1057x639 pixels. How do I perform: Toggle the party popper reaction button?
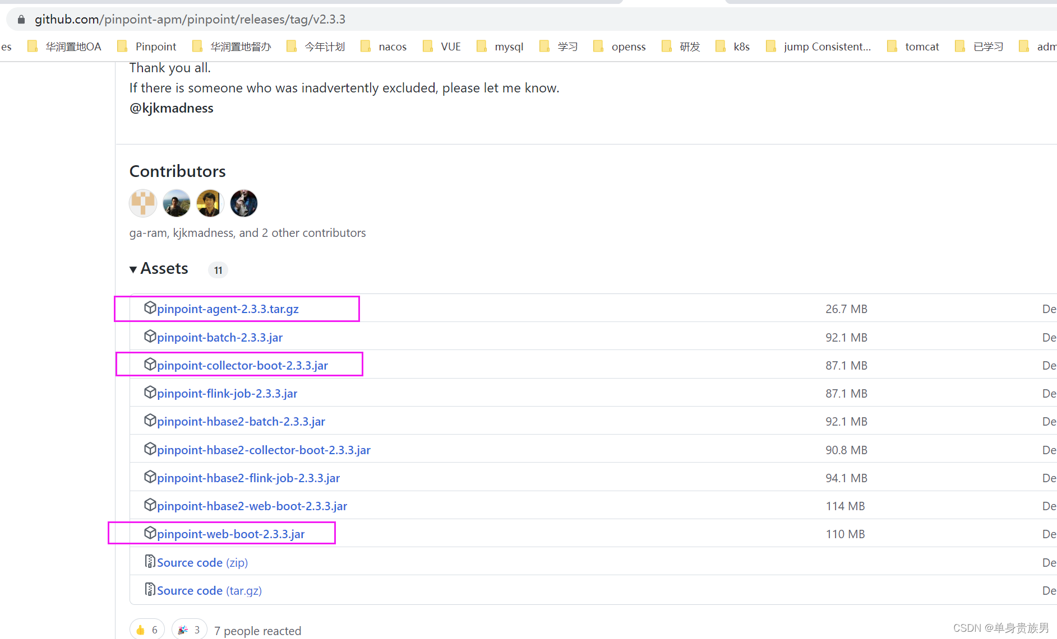point(190,629)
